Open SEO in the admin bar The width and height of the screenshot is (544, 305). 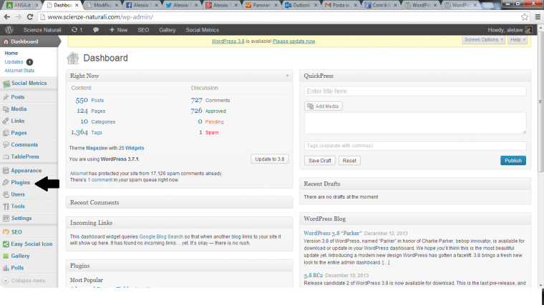[x=143, y=30]
